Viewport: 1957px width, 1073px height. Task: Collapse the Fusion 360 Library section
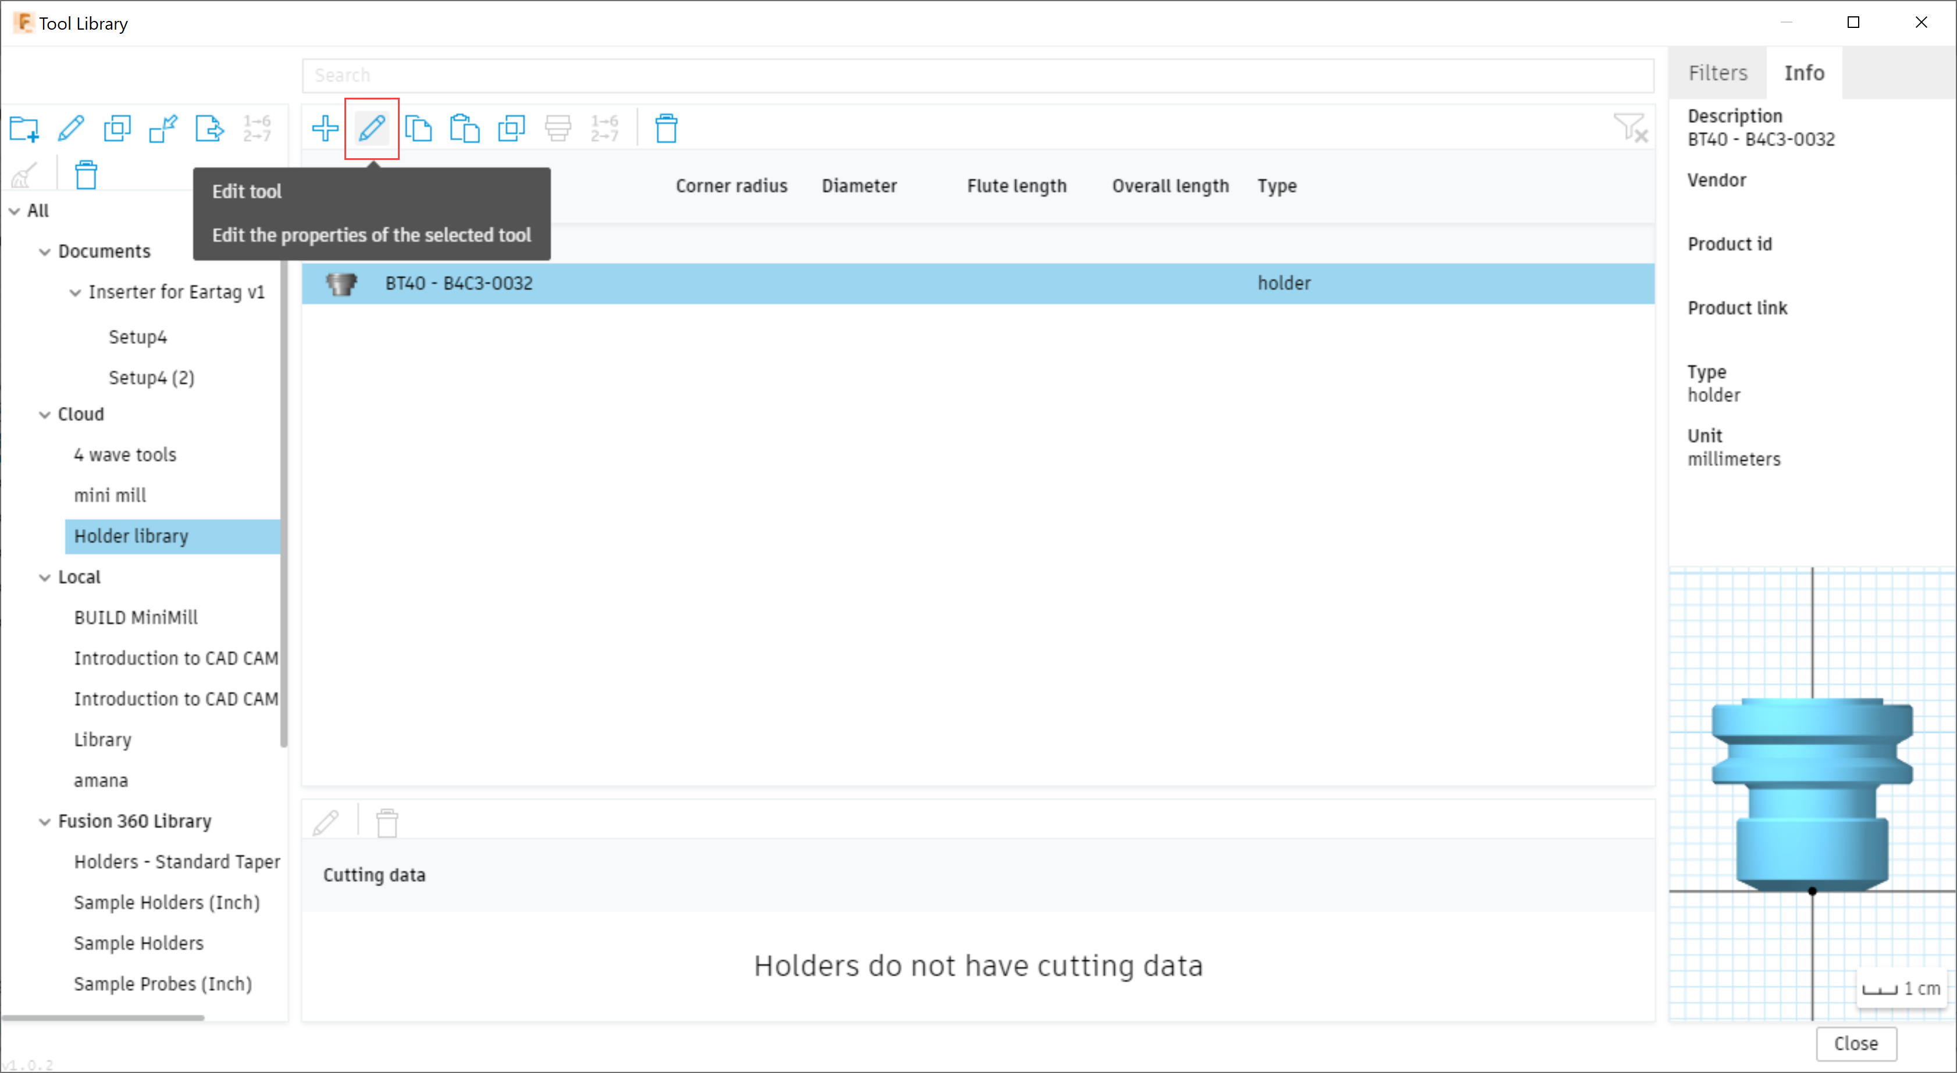tap(45, 822)
